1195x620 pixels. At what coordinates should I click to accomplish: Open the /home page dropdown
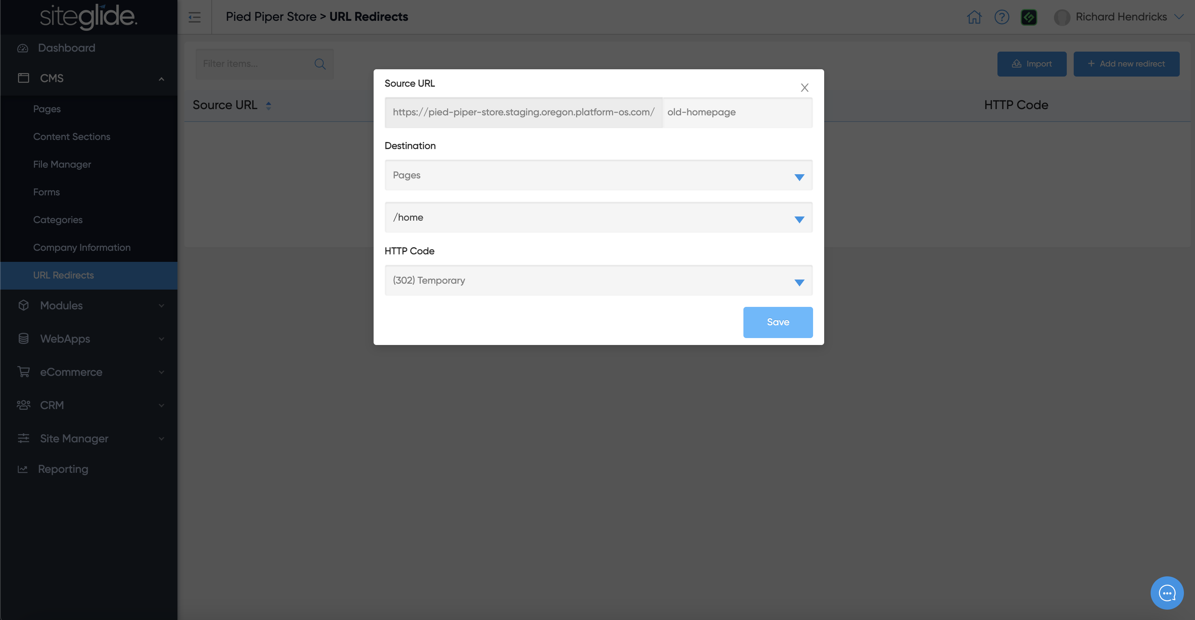point(598,218)
